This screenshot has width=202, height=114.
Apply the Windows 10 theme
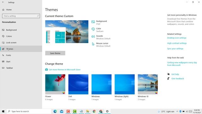148,84
